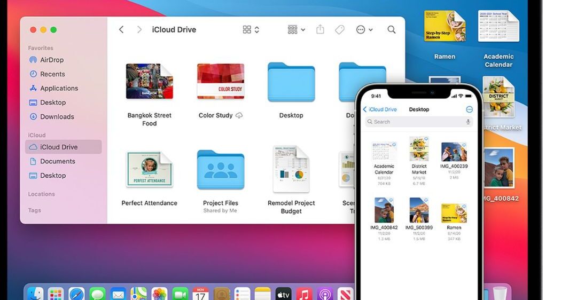The image size is (577, 300).
Task: Open Contacts from the Dock
Action: (222, 294)
